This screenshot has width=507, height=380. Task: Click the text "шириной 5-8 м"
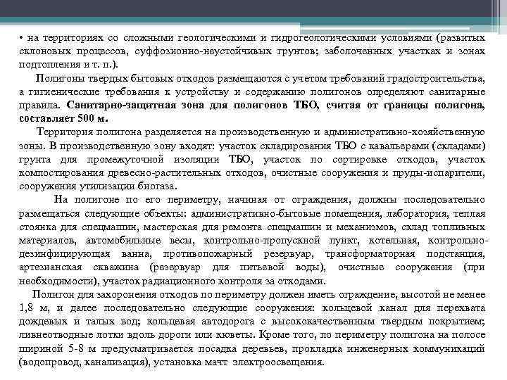point(58,348)
